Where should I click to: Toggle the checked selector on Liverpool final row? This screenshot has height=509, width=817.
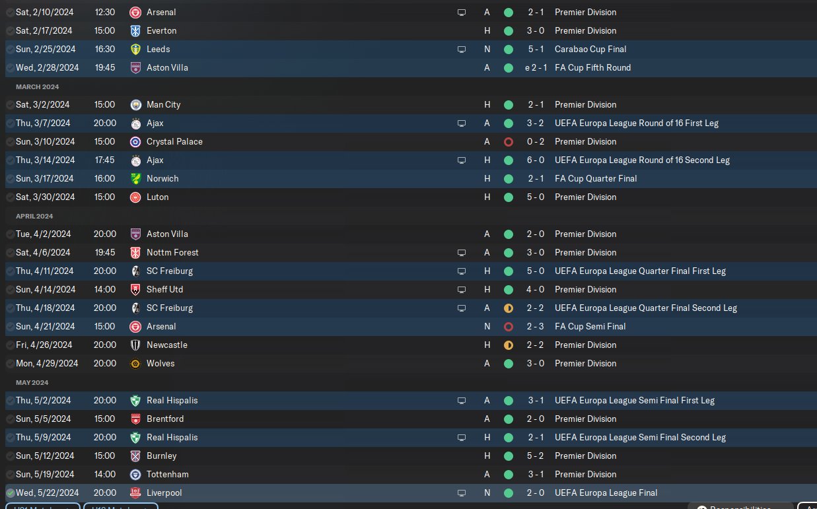pos(9,492)
